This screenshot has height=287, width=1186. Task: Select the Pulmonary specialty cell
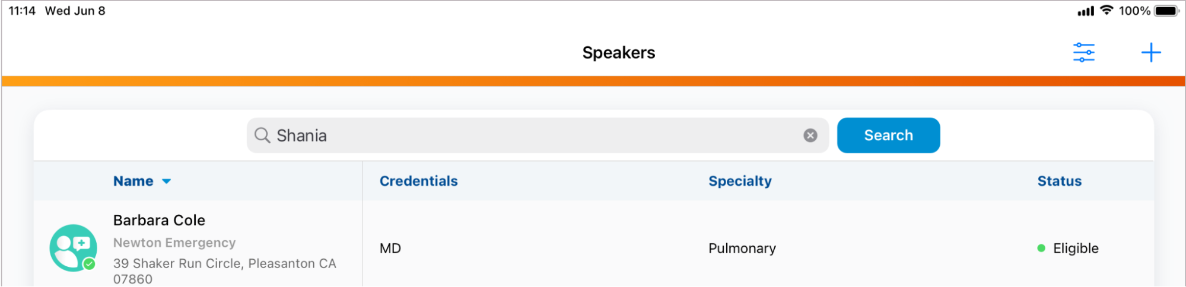742,249
